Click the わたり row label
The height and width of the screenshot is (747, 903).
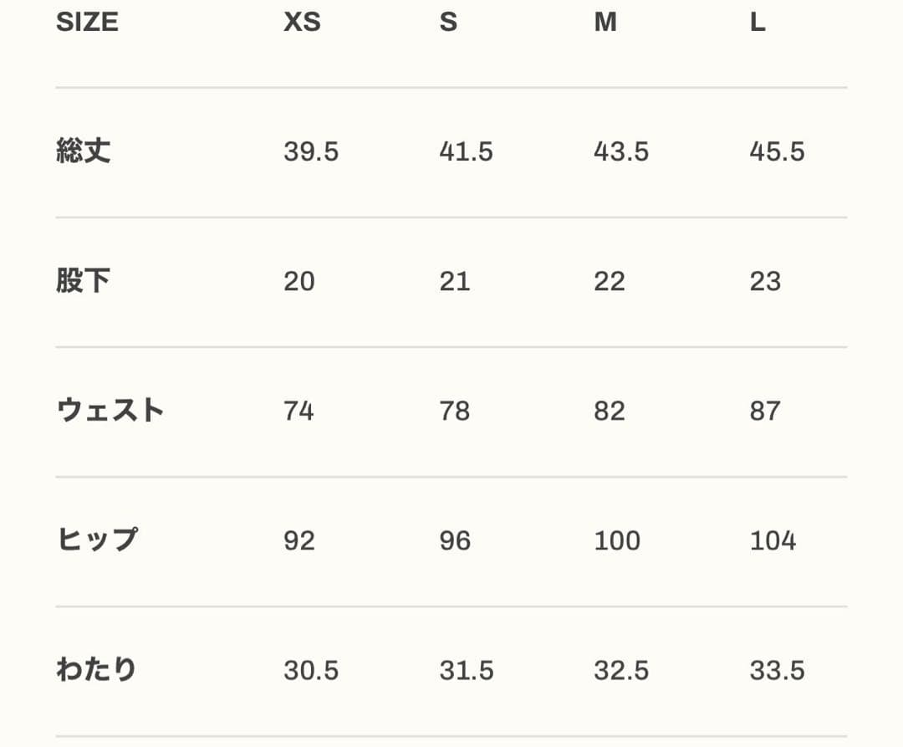[x=96, y=670]
